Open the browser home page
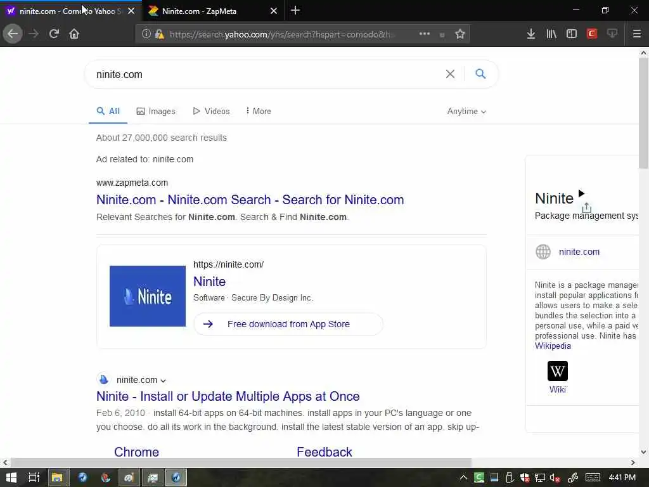The image size is (649, 487). (x=74, y=34)
